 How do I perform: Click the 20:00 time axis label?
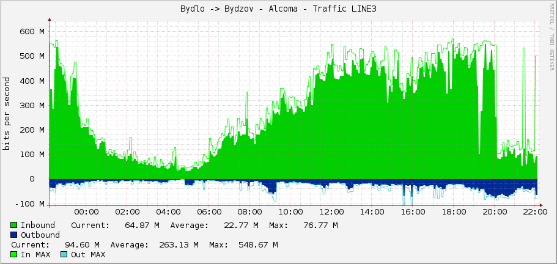(495, 212)
